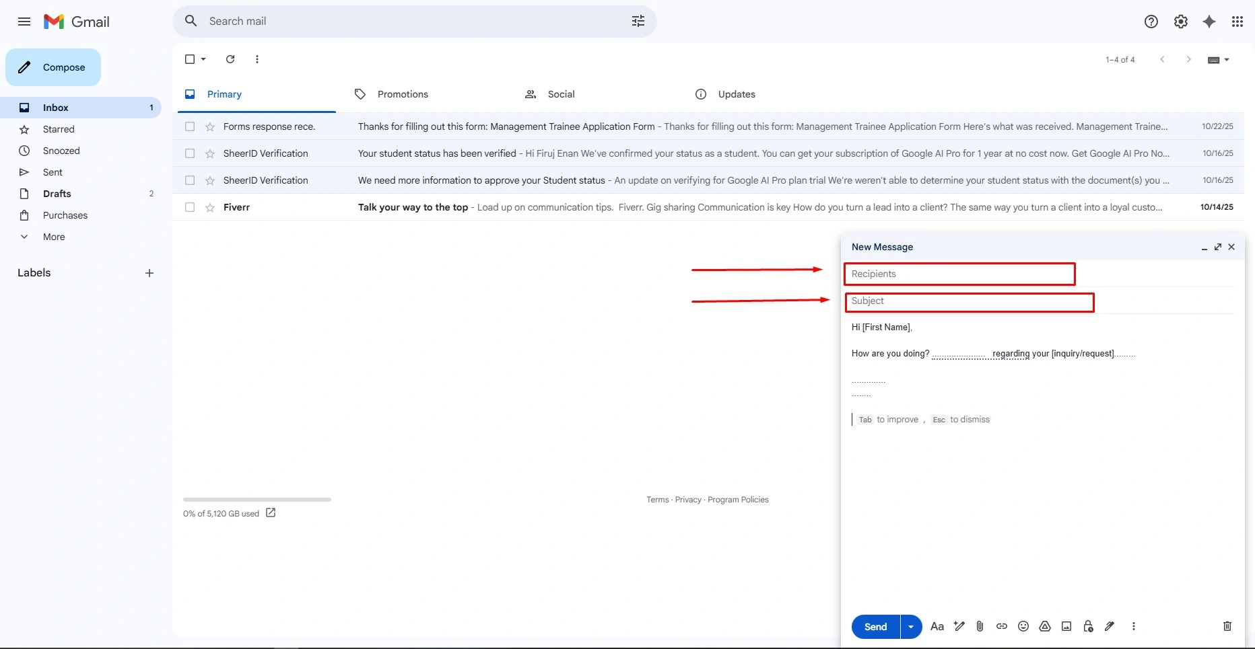Star the Fiverr email

pyautogui.click(x=210, y=207)
